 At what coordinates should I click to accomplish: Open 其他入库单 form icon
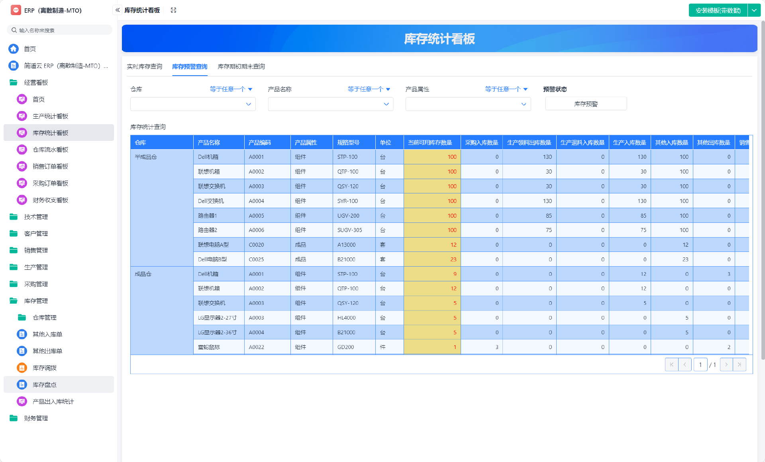pos(22,334)
